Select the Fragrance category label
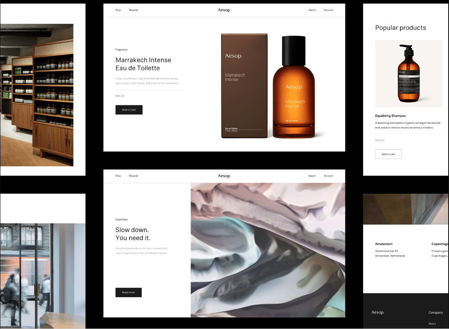Viewport: 449px width, 329px height. 122,49
